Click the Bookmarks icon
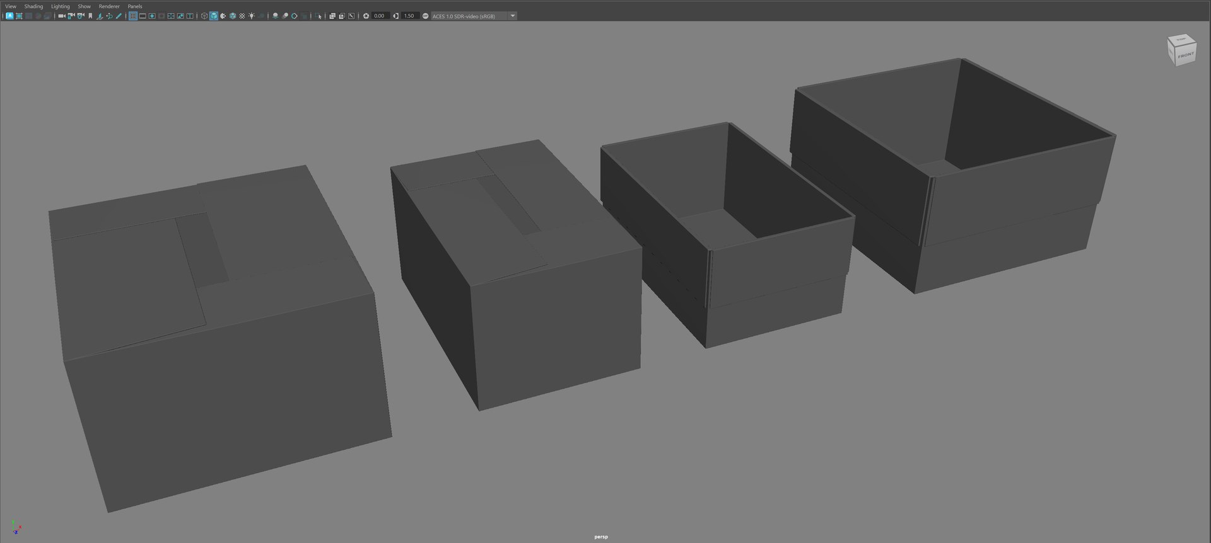Viewport: 1211px width, 543px height. click(x=90, y=16)
